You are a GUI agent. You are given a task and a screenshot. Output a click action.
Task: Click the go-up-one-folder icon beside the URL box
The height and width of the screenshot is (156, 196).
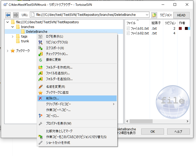tap(154, 15)
